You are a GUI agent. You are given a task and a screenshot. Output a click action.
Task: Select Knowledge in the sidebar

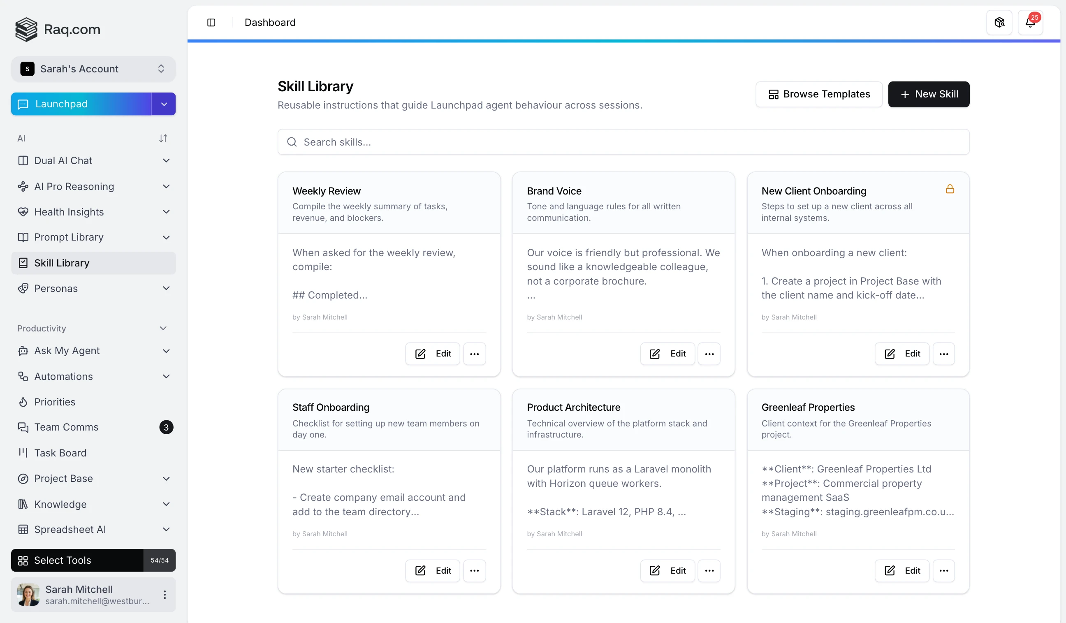click(x=61, y=504)
